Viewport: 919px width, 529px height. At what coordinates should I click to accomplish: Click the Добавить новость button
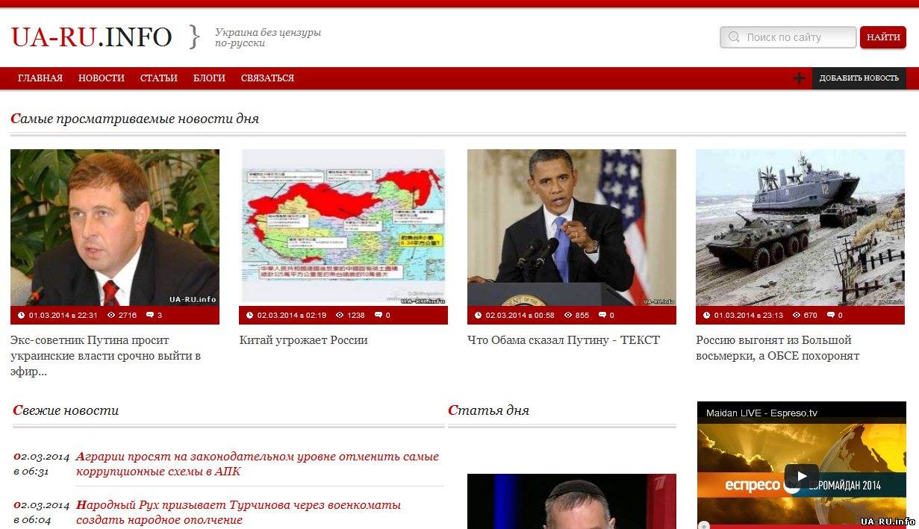coord(859,78)
